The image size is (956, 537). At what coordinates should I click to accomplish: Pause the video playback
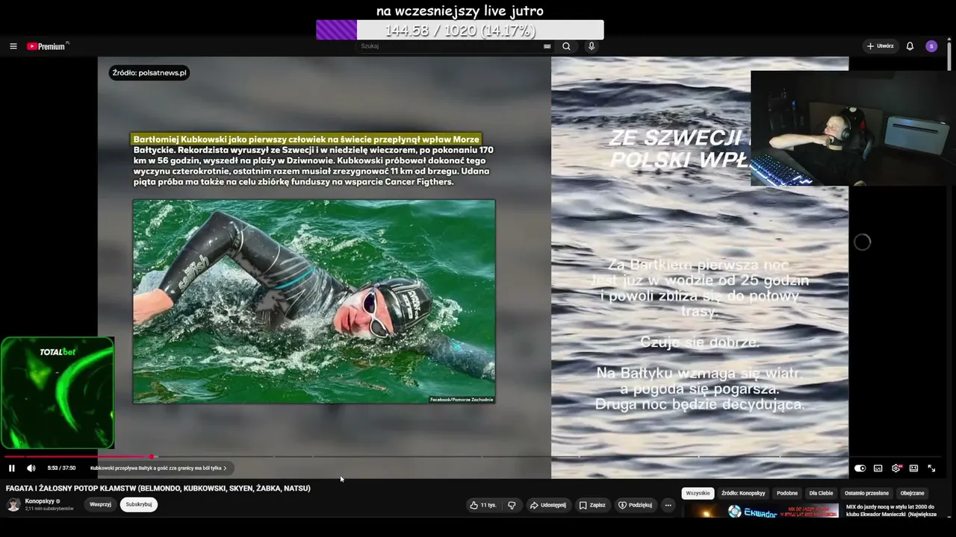[12, 468]
